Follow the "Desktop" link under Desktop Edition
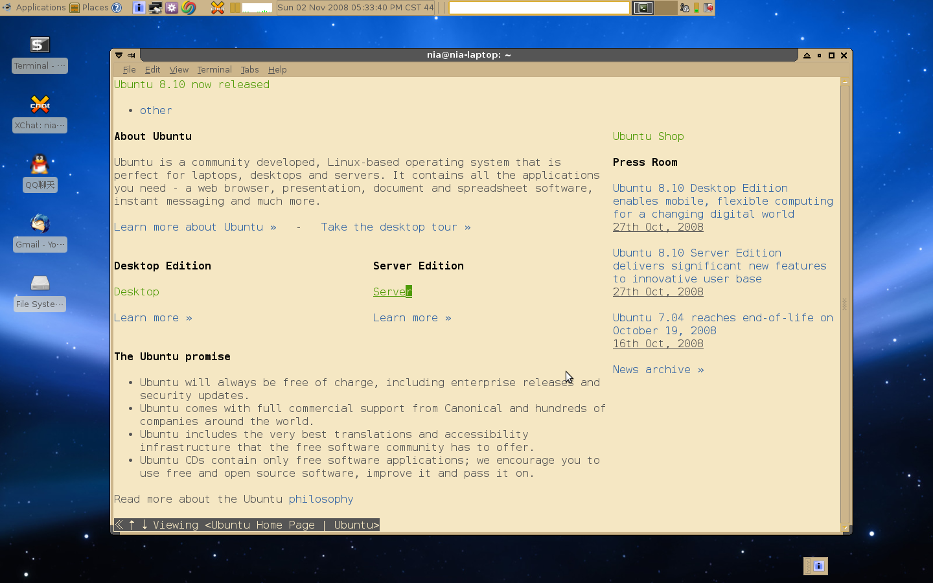The height and width of the screenshot is (583, 933). [137, 291]
